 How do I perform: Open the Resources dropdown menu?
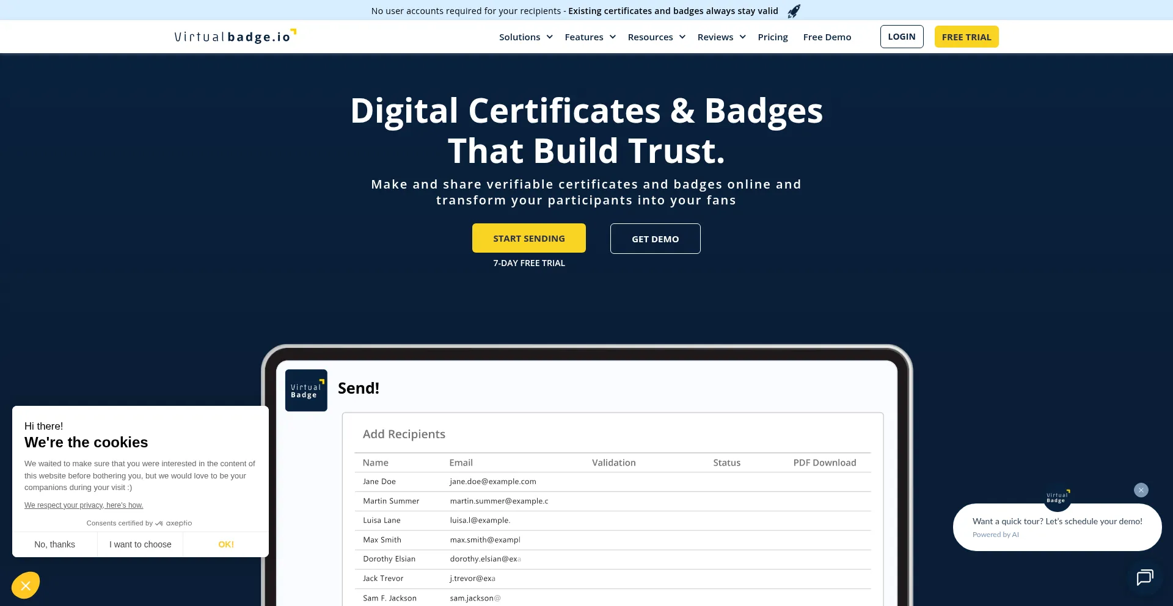656,37
